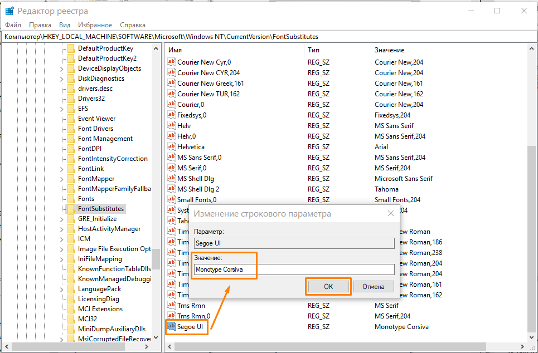Viewport: 538px width, 353px height.
Task: Click the Тип column header
Action: tap(337, 50)
